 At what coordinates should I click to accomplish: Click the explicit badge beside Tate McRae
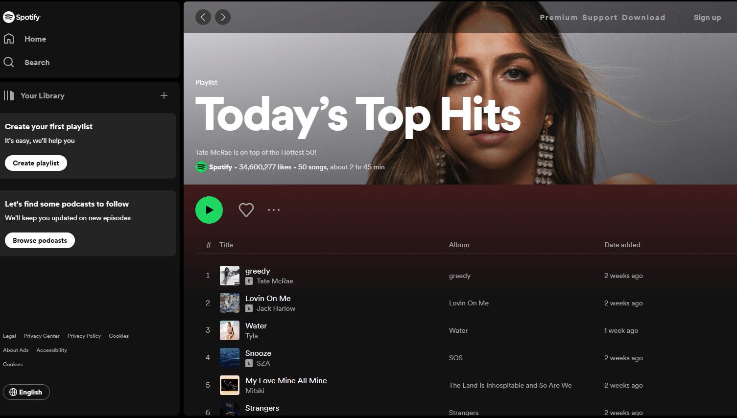pyautogui.click(x=249, y=281)
